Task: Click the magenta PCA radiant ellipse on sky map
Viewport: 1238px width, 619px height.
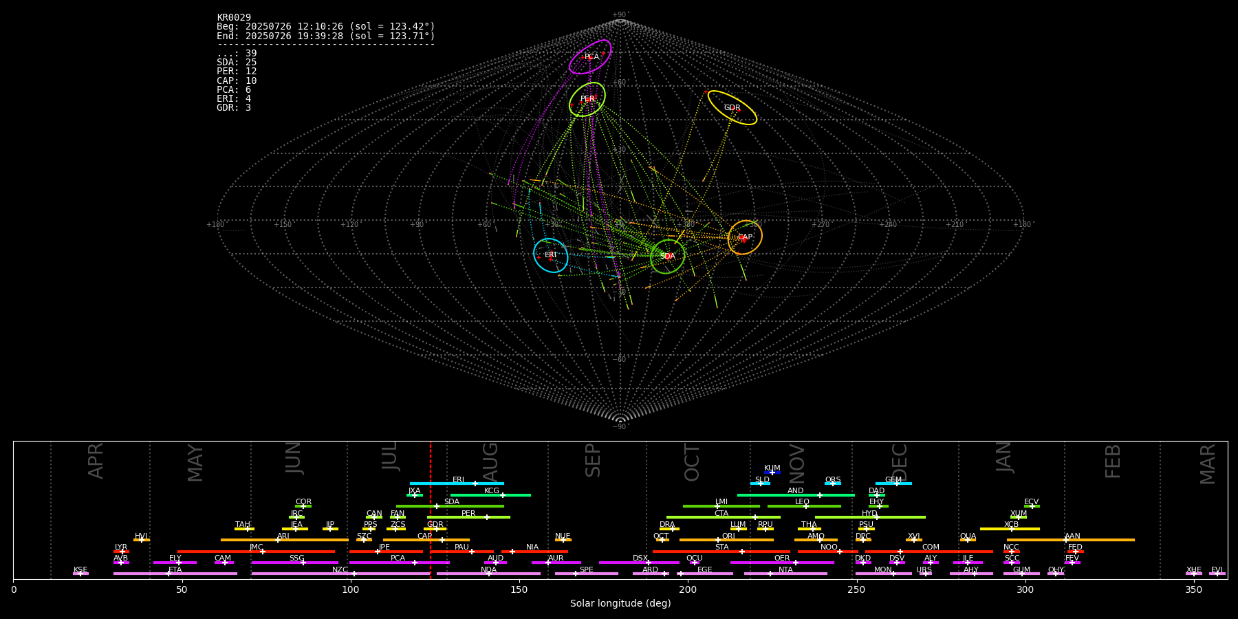Action: (x=590, y=57)
